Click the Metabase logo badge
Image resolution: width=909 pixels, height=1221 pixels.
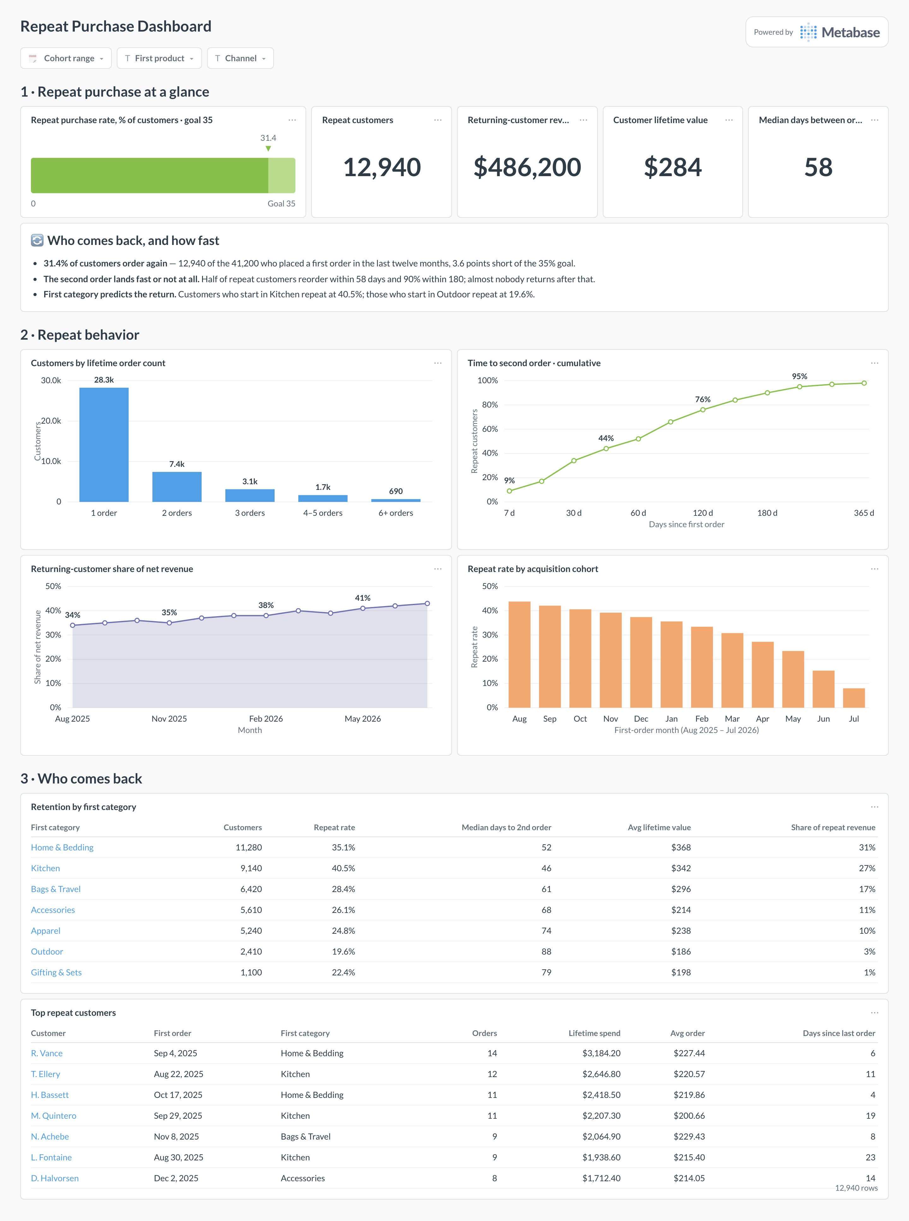[817, 32]
